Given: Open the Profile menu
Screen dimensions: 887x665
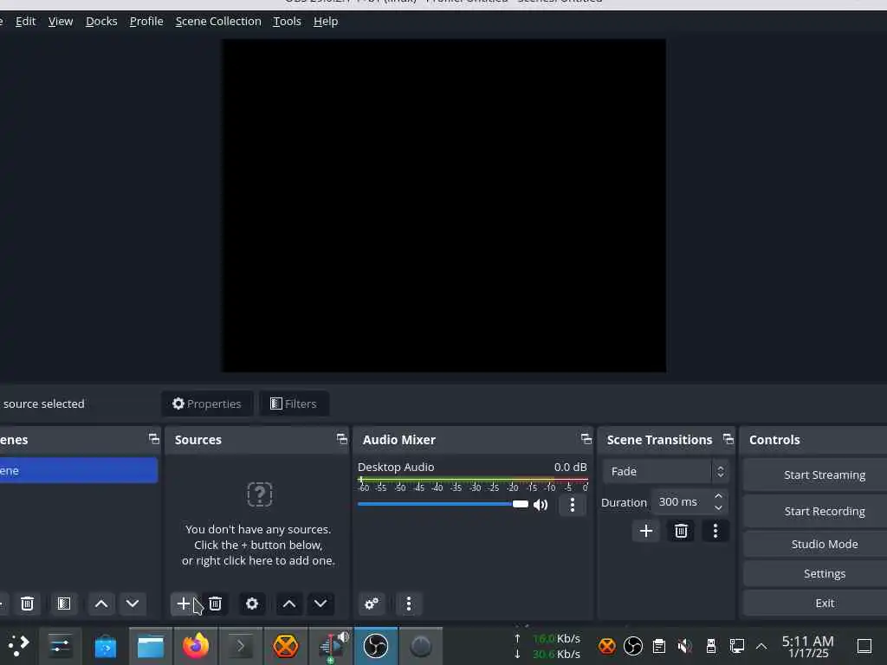Looking at the screenshot, I should pos(146,21).
